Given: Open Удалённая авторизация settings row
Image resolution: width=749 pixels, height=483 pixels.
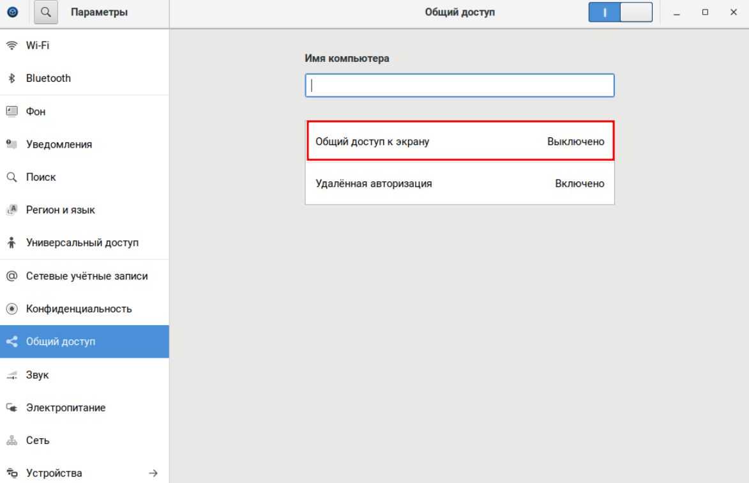Looking at the screenshot, I should point(460,183).
